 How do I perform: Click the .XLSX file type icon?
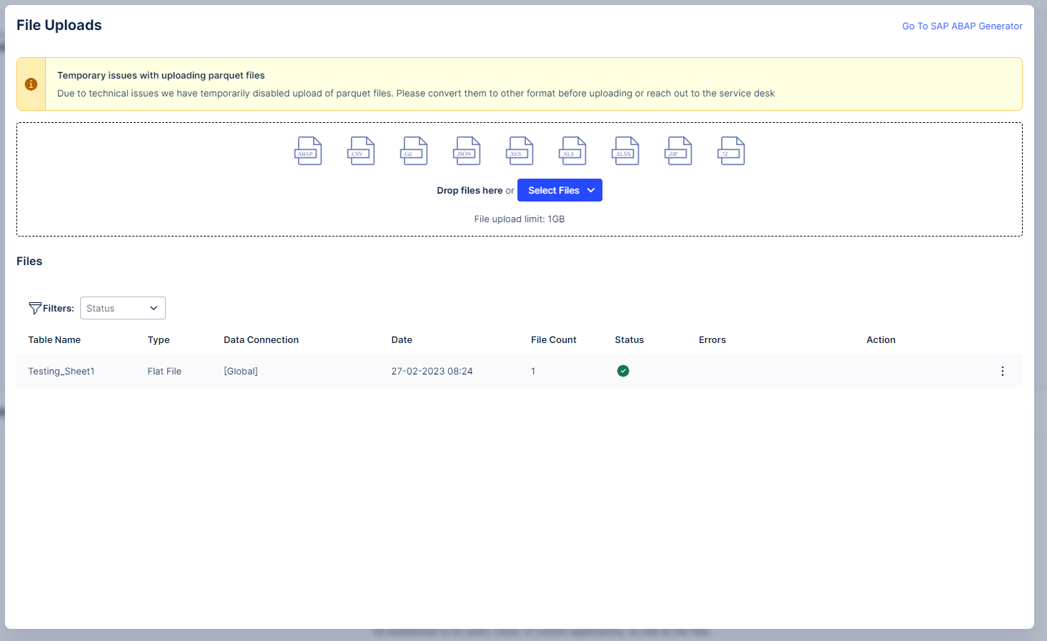625,151
